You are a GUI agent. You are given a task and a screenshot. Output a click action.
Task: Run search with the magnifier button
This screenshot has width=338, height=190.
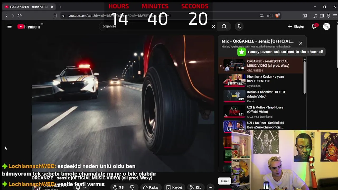(224, 26)
